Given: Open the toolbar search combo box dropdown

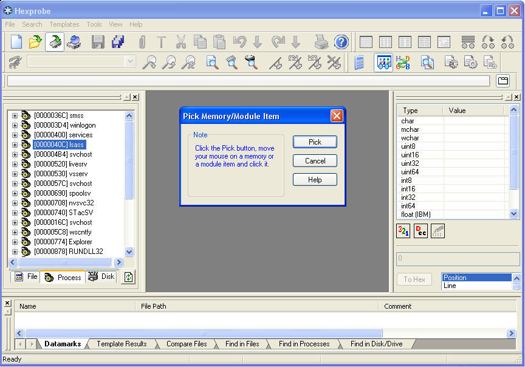Looking at the screenshot, I should (130, 61).
